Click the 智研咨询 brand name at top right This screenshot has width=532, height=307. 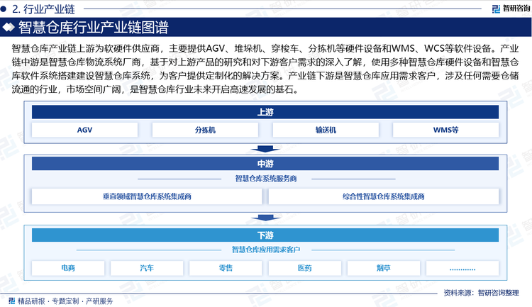click(516, 9)
